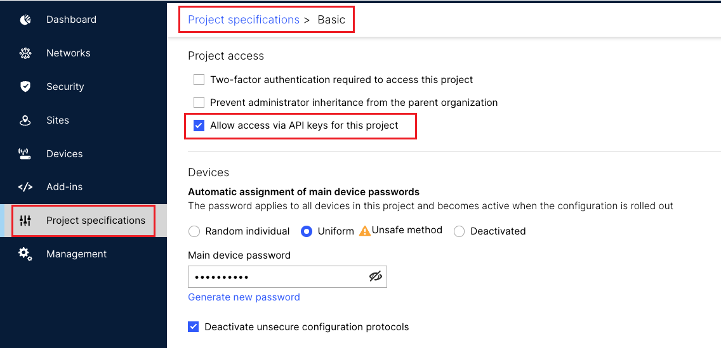Select the Random individual password option

[x=194, y=231]
